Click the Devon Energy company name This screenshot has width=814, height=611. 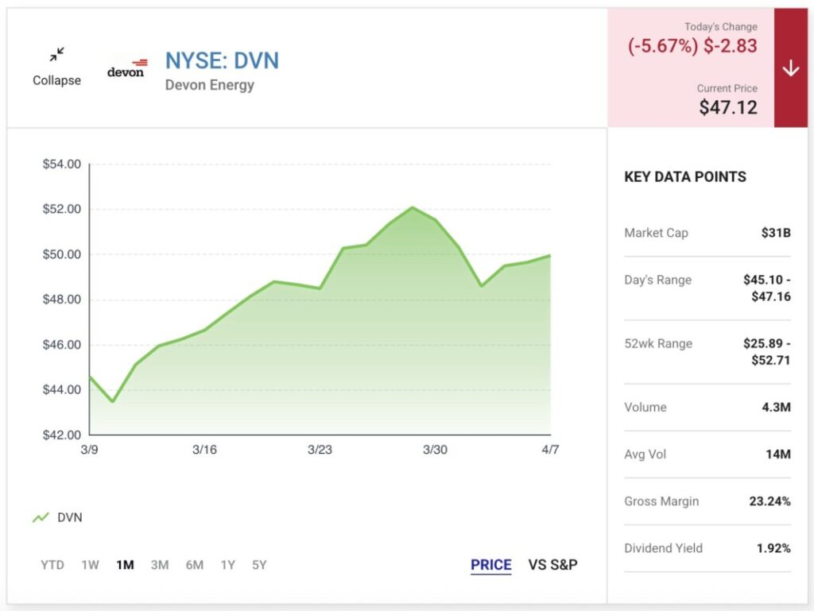pos(209,85)
